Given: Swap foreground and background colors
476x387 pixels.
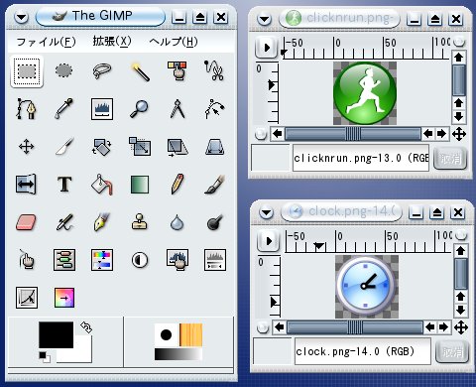Looking at the screenshot, I should 86,327.
